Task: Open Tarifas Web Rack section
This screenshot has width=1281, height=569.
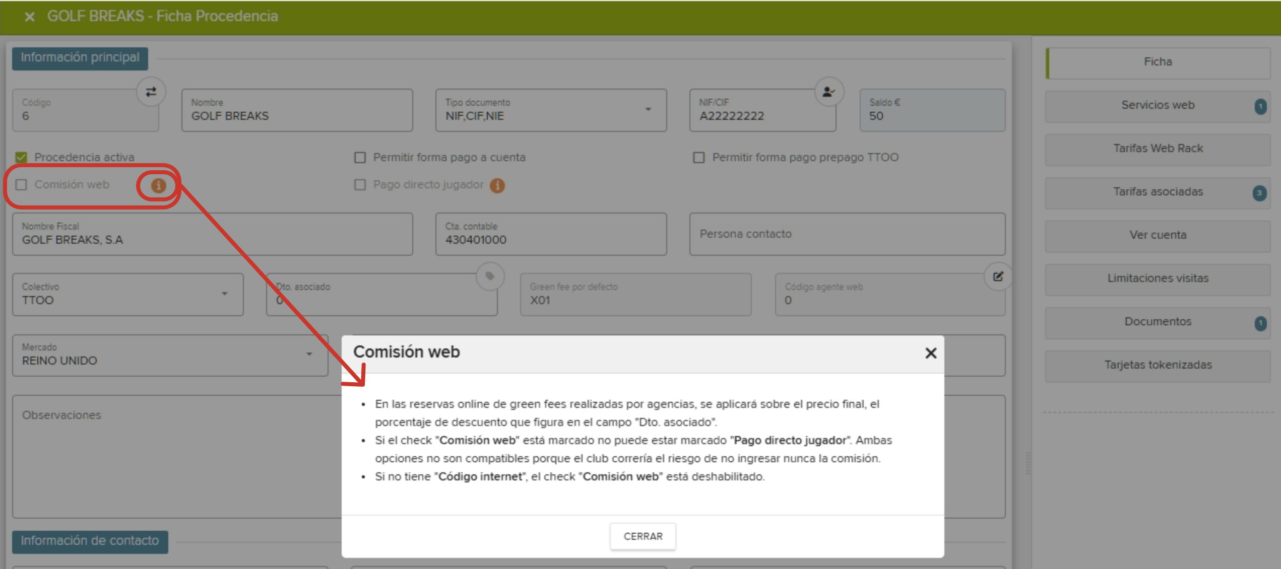Action: 1158,150
